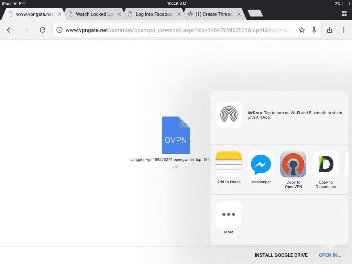Click the OVPN file icon
The width and height of the screenshot is (352, 264).
tap(176, 135)
